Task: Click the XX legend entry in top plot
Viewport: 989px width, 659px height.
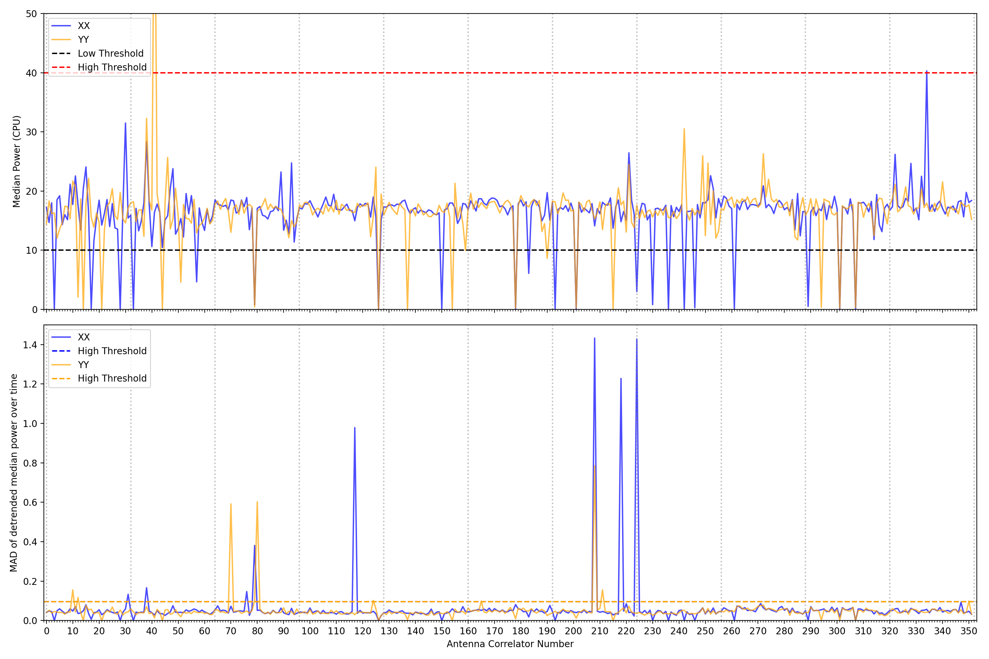Action: coord(83,26)
